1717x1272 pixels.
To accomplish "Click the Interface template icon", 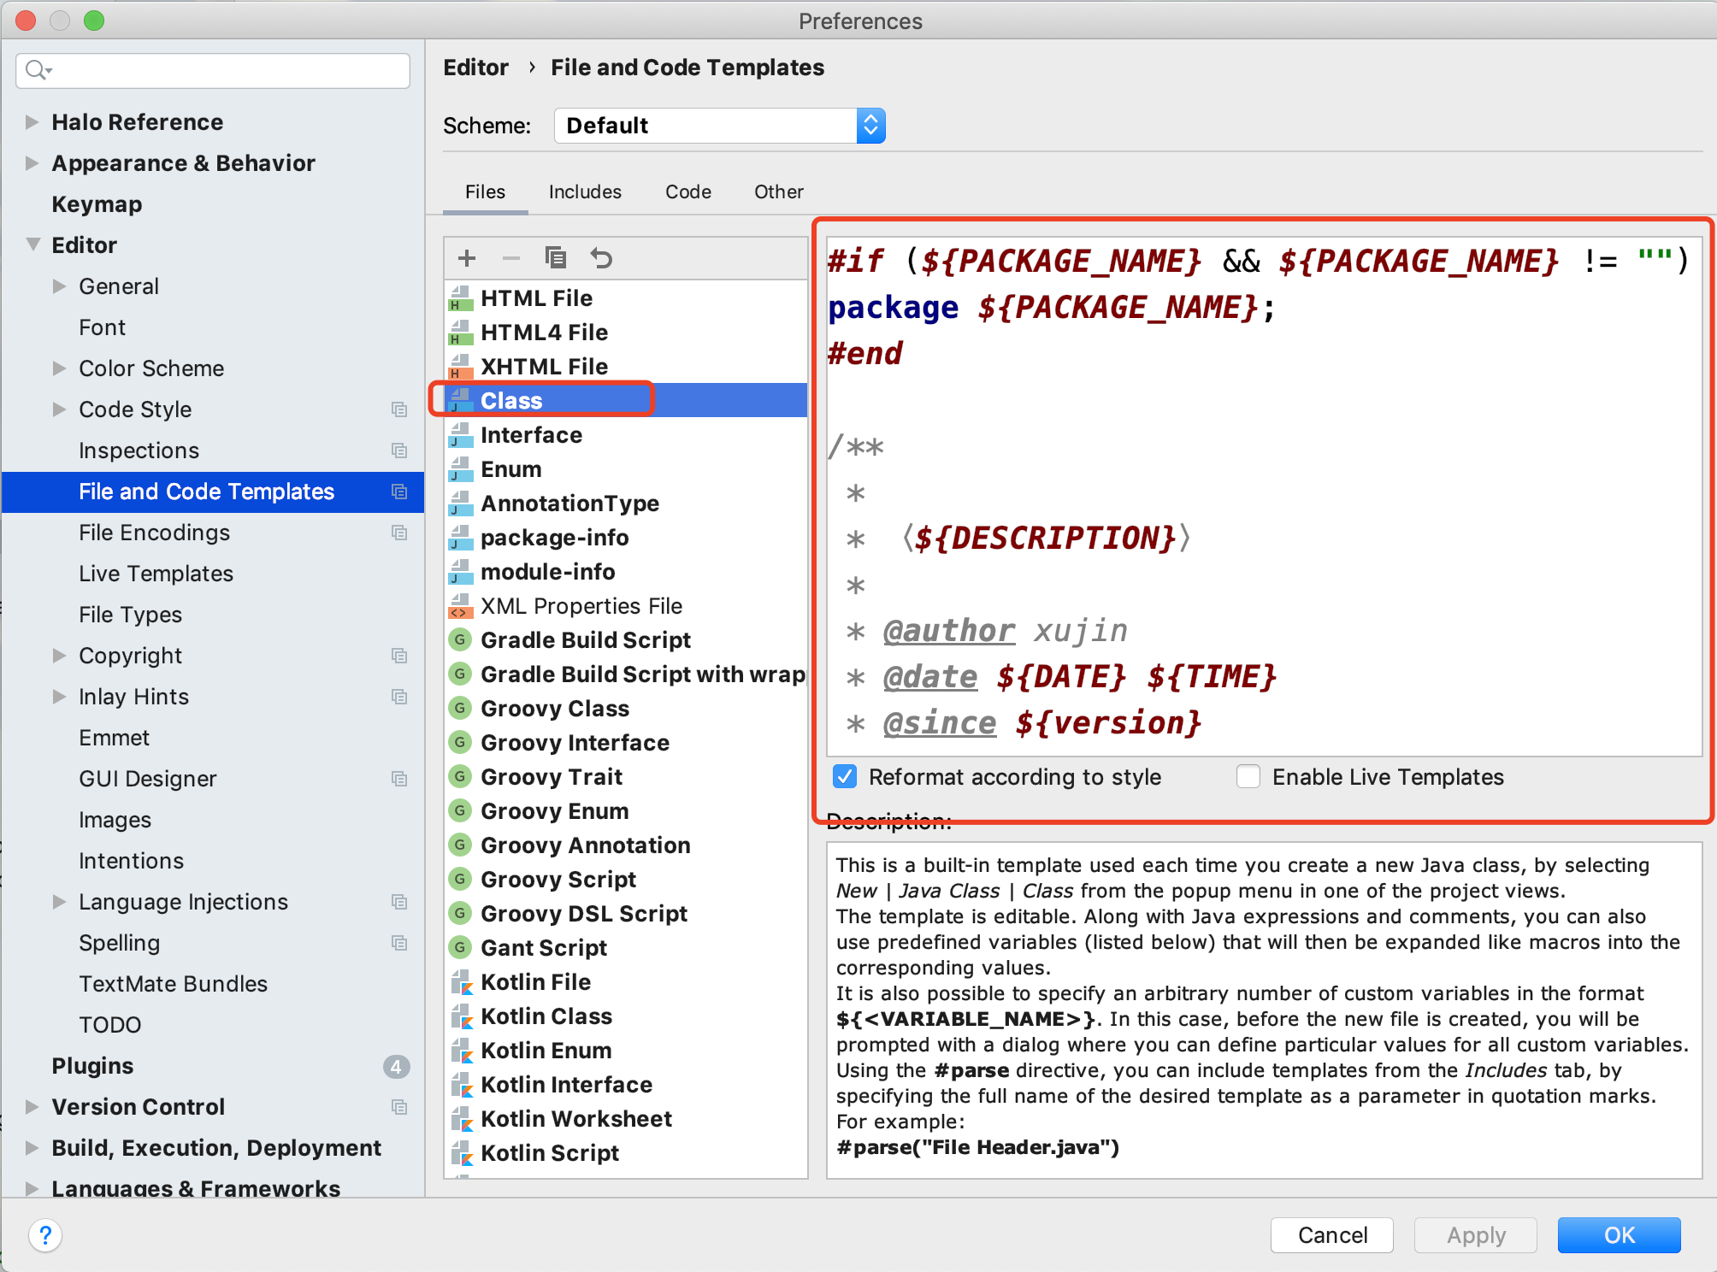I will (x=461, y=435).
